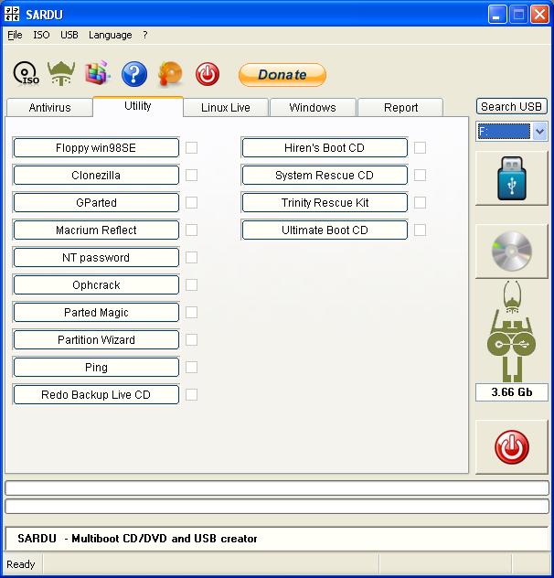Viewport: 554px width, 578px height.
Task: Click the F: drive selection field
Action: (x=504, y=131)
